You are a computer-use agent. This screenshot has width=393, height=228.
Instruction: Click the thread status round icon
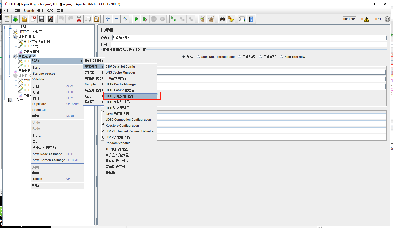[x=387, y=19]
